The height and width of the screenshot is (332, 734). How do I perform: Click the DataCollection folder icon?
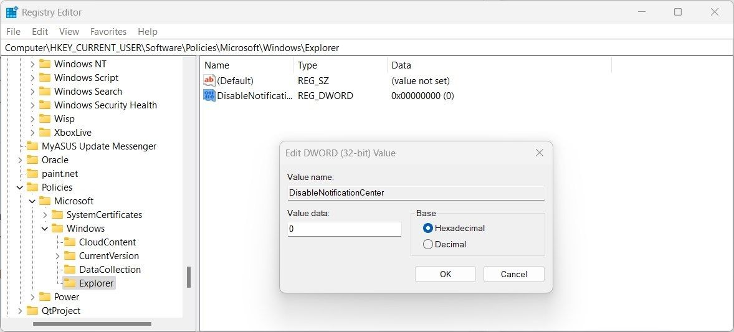click(x=70, y=270)
